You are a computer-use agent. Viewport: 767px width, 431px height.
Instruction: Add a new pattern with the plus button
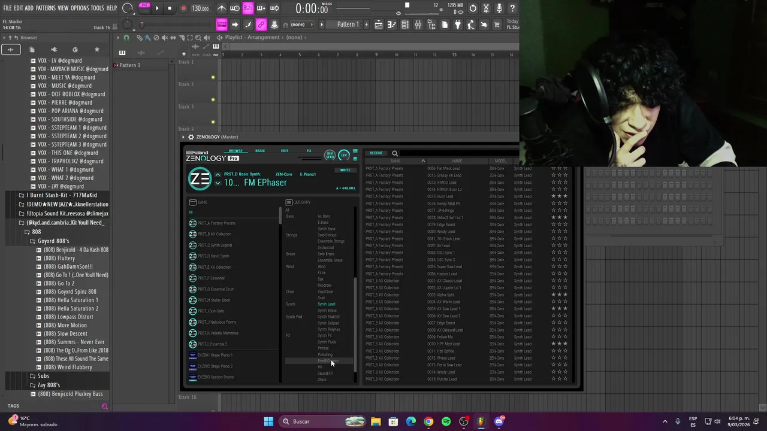pyautogui.click(x=366, y=25)
